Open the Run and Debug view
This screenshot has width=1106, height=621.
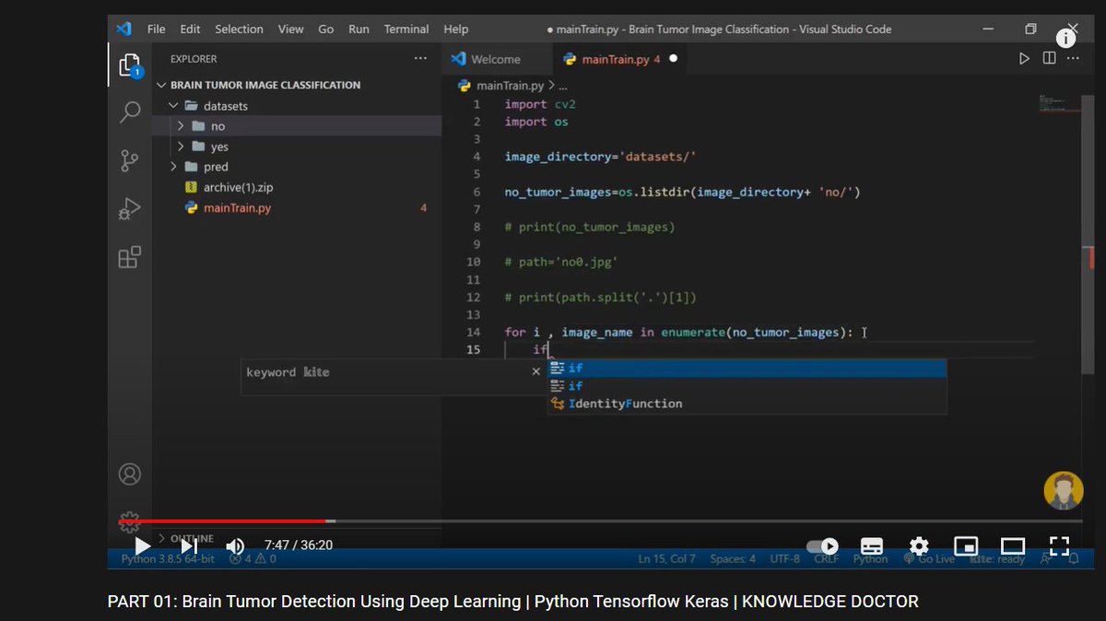[129, 208]
